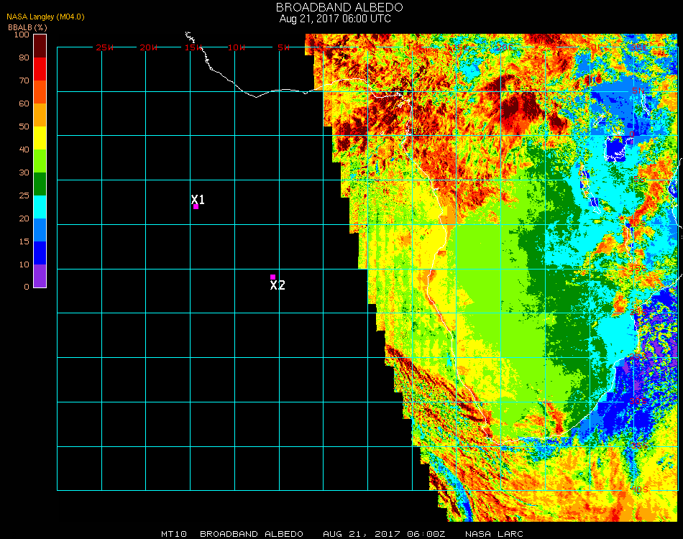The width and height of the screenshot is (683, 539).
Task: Click the red longitude label reading 10
Action: (236, 47)
